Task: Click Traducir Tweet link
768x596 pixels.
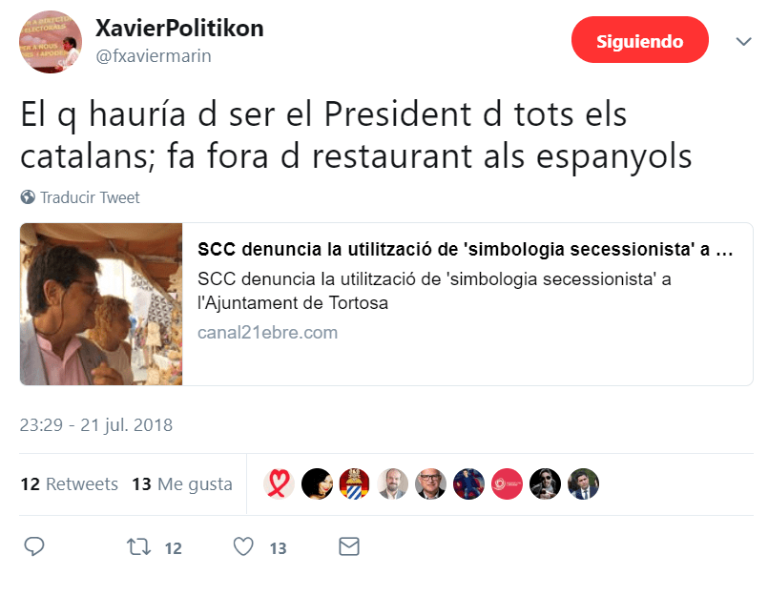Action: pyautogui.click(x=90, y=197)
